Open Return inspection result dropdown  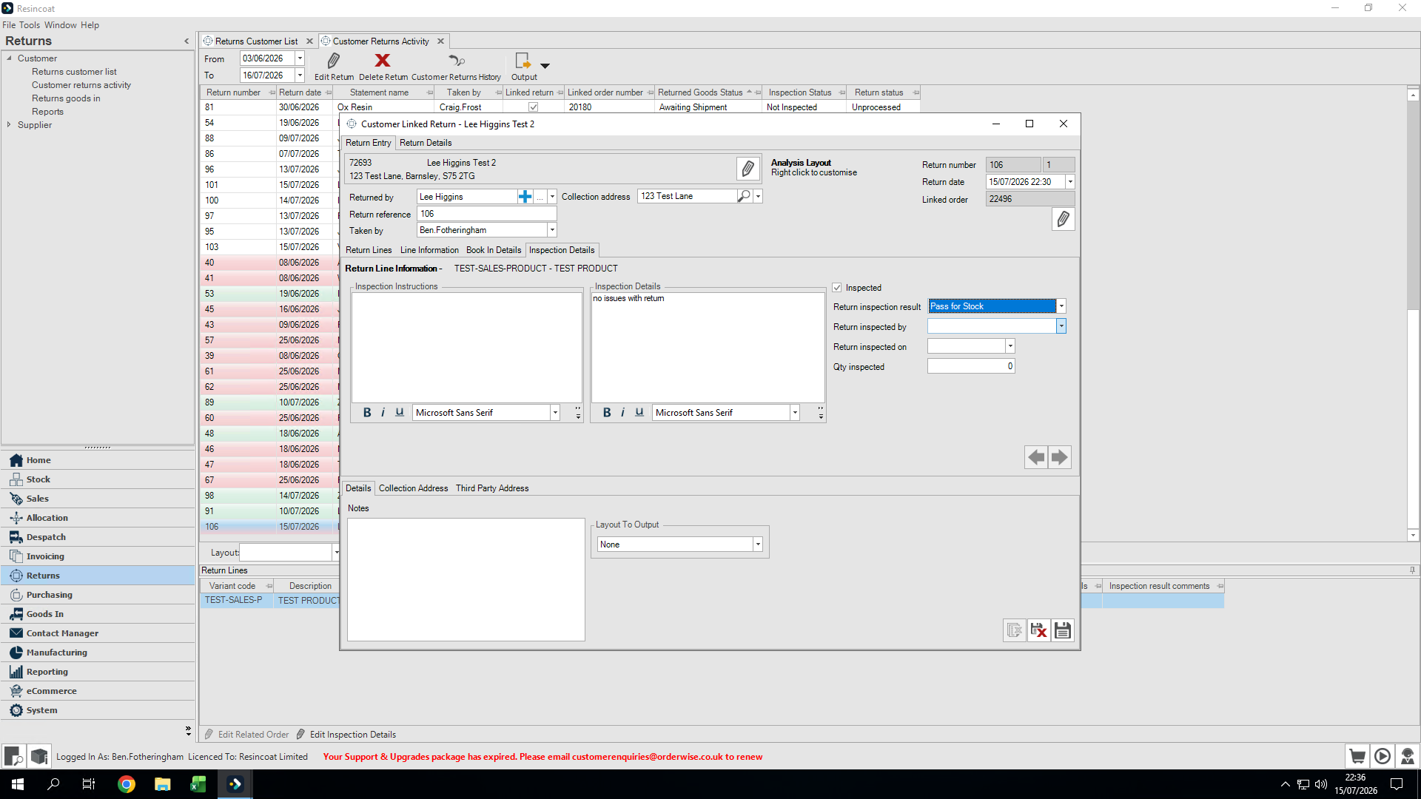point(1061,306)
